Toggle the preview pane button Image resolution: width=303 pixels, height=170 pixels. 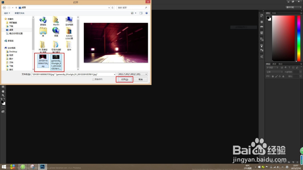coord(141,13)
